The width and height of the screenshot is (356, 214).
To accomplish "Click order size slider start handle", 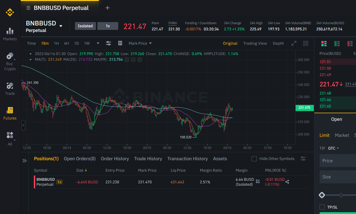I will point(322,195).
